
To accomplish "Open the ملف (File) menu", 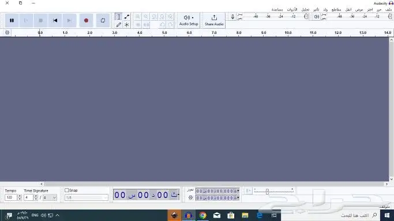I will [x=388, y=10].
